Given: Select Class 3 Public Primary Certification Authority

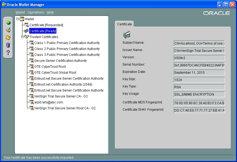Looking at the screenshot, I should [x=67, y=55].
